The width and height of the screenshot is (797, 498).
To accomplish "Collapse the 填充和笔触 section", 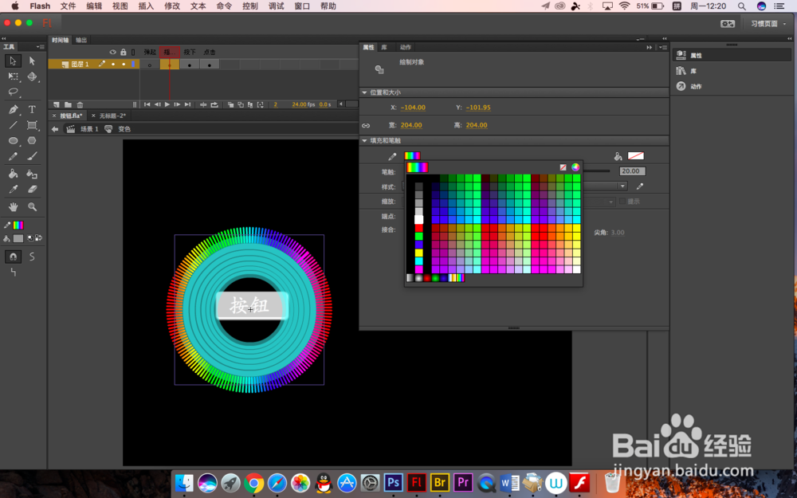I will [364, 141].
